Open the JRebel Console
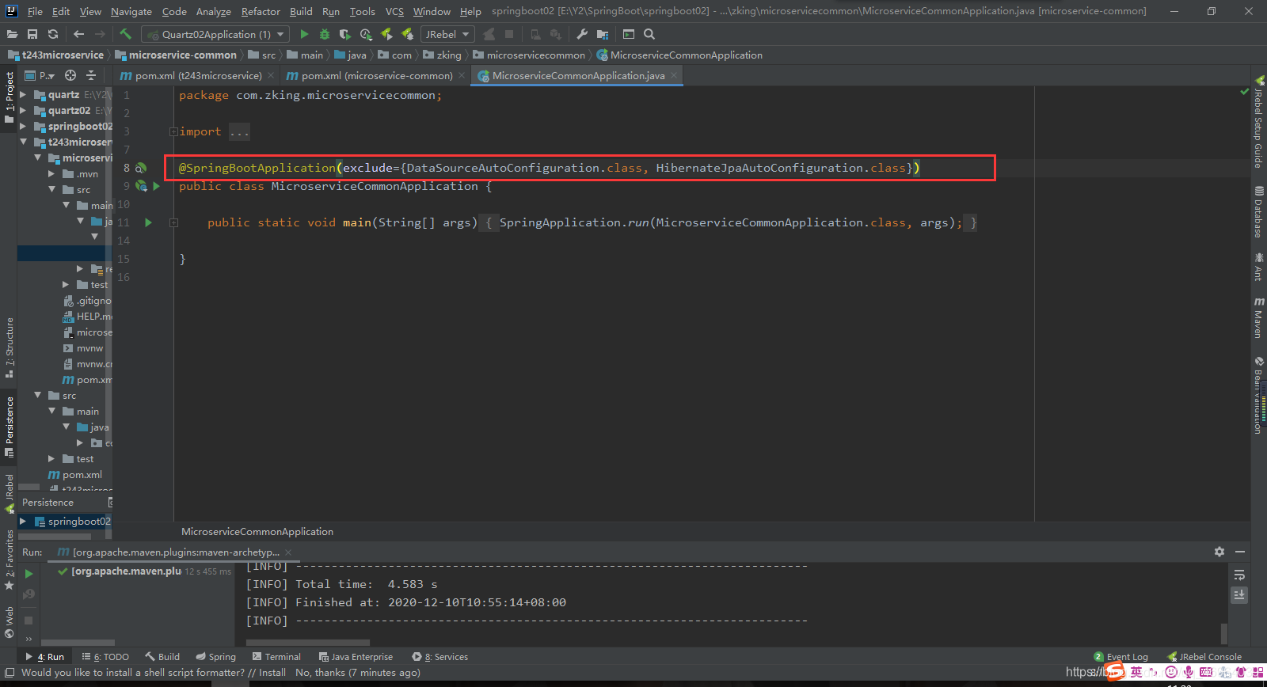Image resolution: width=1267 pixels, height=687 pixels. (x=1204, y=657)
